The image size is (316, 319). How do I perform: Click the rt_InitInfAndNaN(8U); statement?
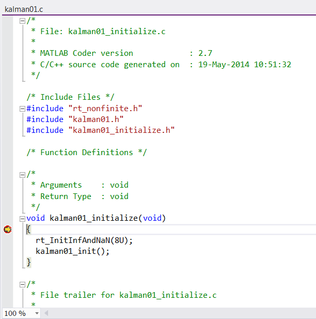(x=84, y=240)
